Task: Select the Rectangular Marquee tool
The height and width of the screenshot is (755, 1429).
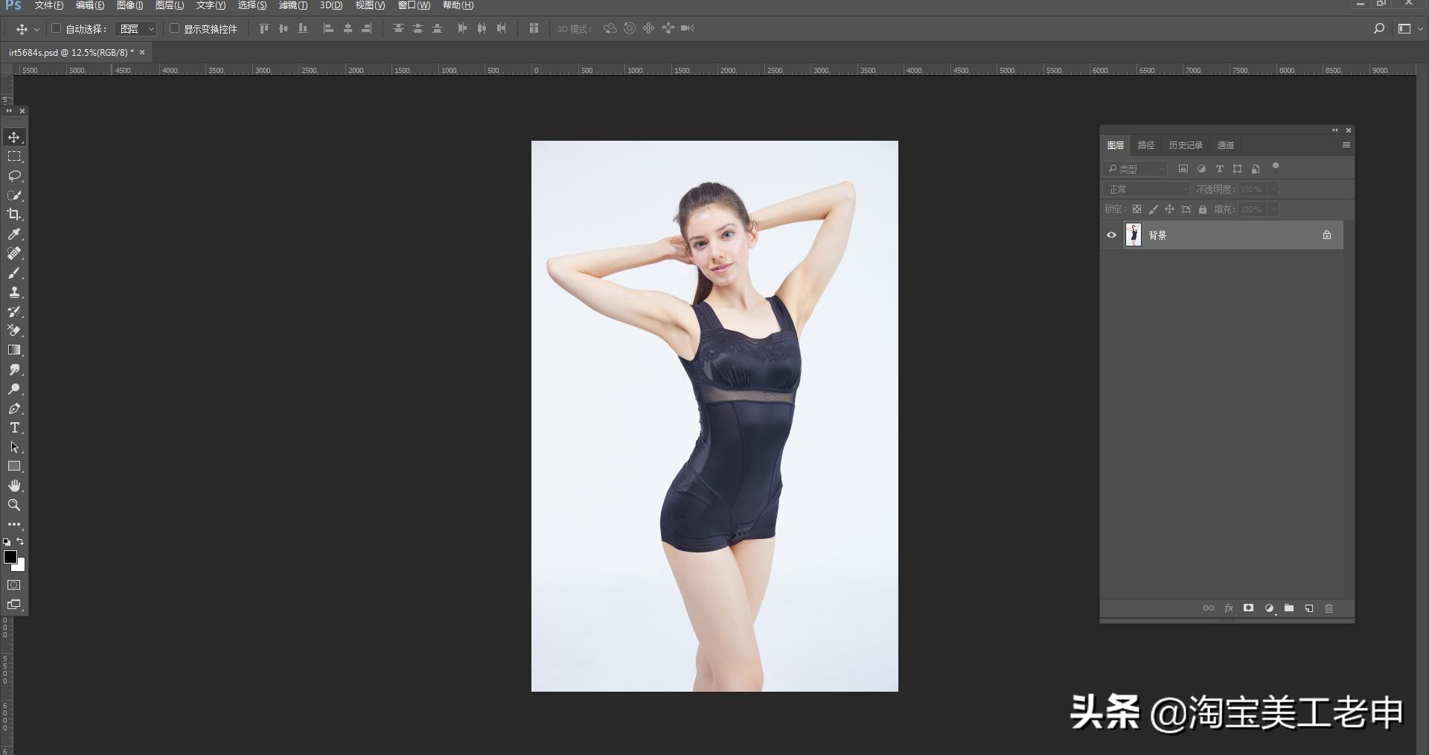Action: 14,156
